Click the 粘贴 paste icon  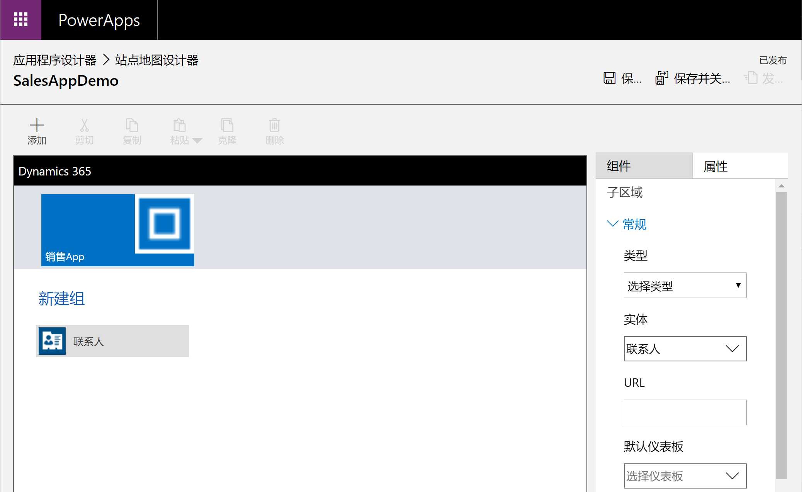point(179,125)
